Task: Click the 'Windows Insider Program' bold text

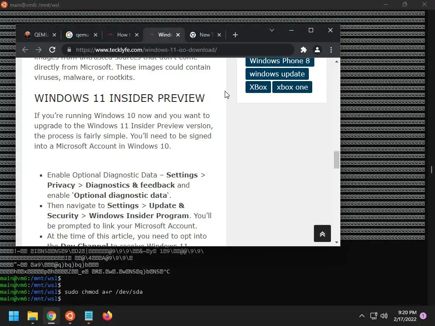Action: click(x=139, y=216)
